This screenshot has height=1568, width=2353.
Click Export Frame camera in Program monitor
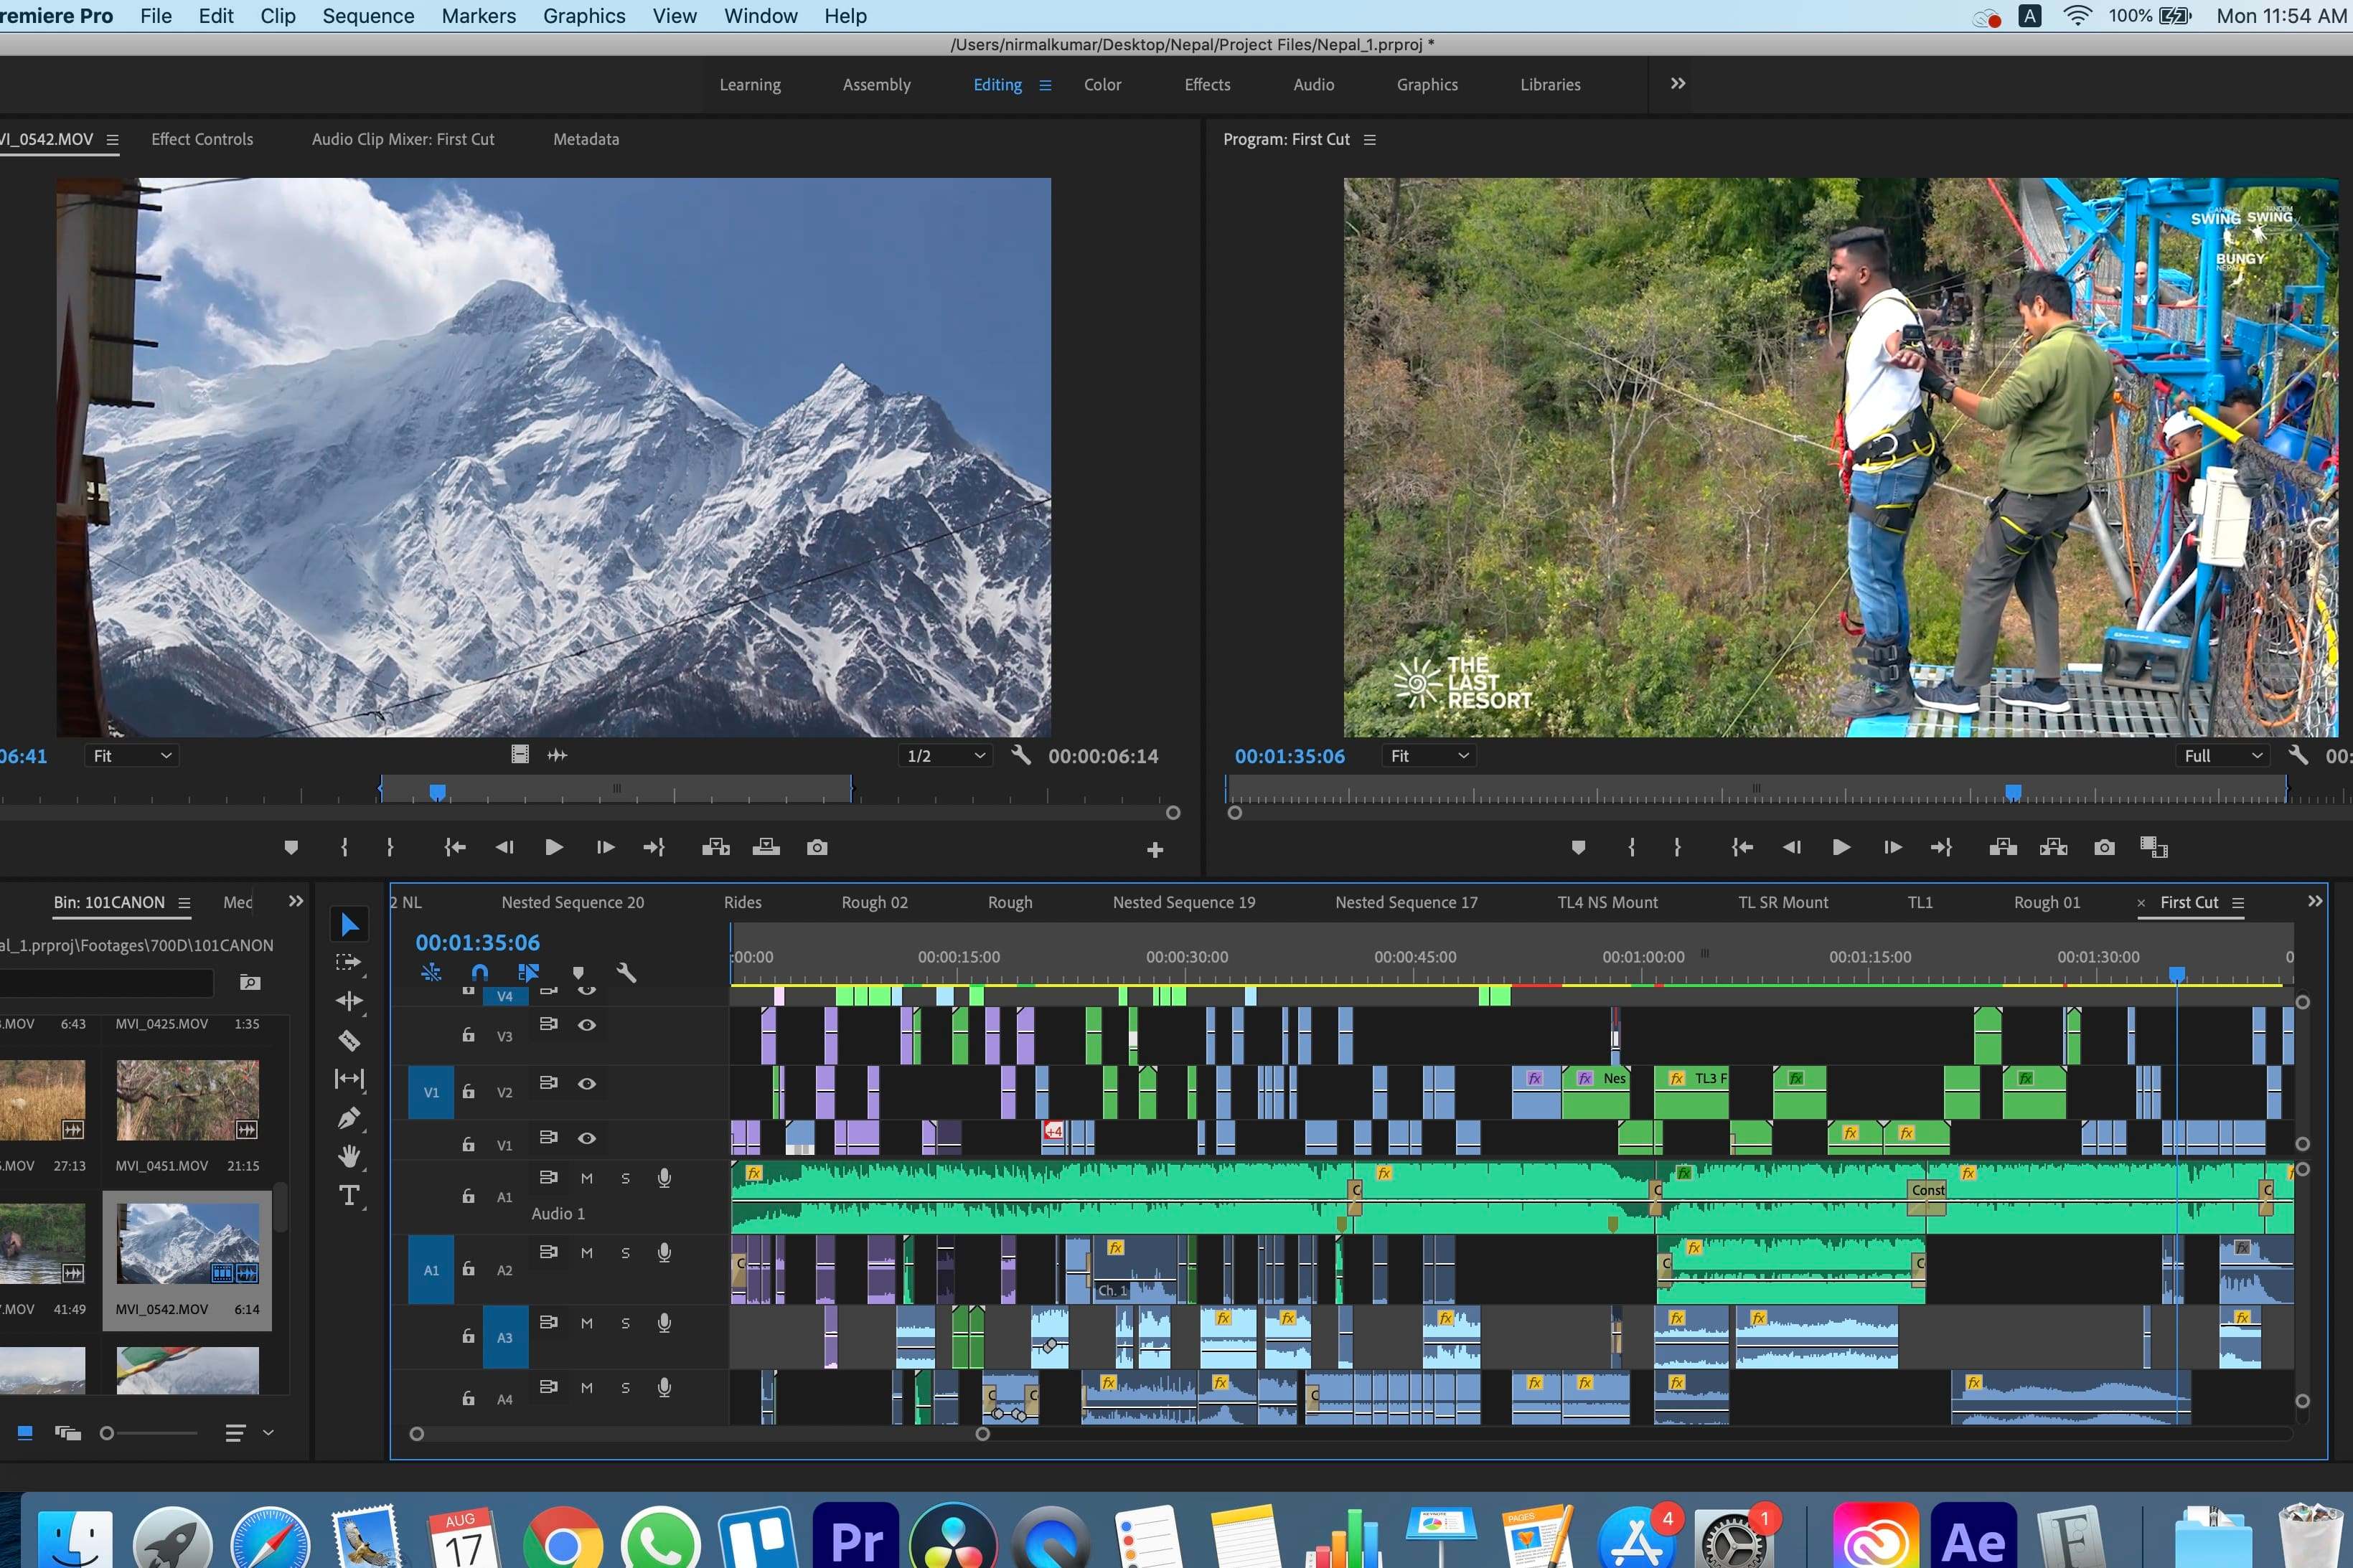pos(2104,847)
